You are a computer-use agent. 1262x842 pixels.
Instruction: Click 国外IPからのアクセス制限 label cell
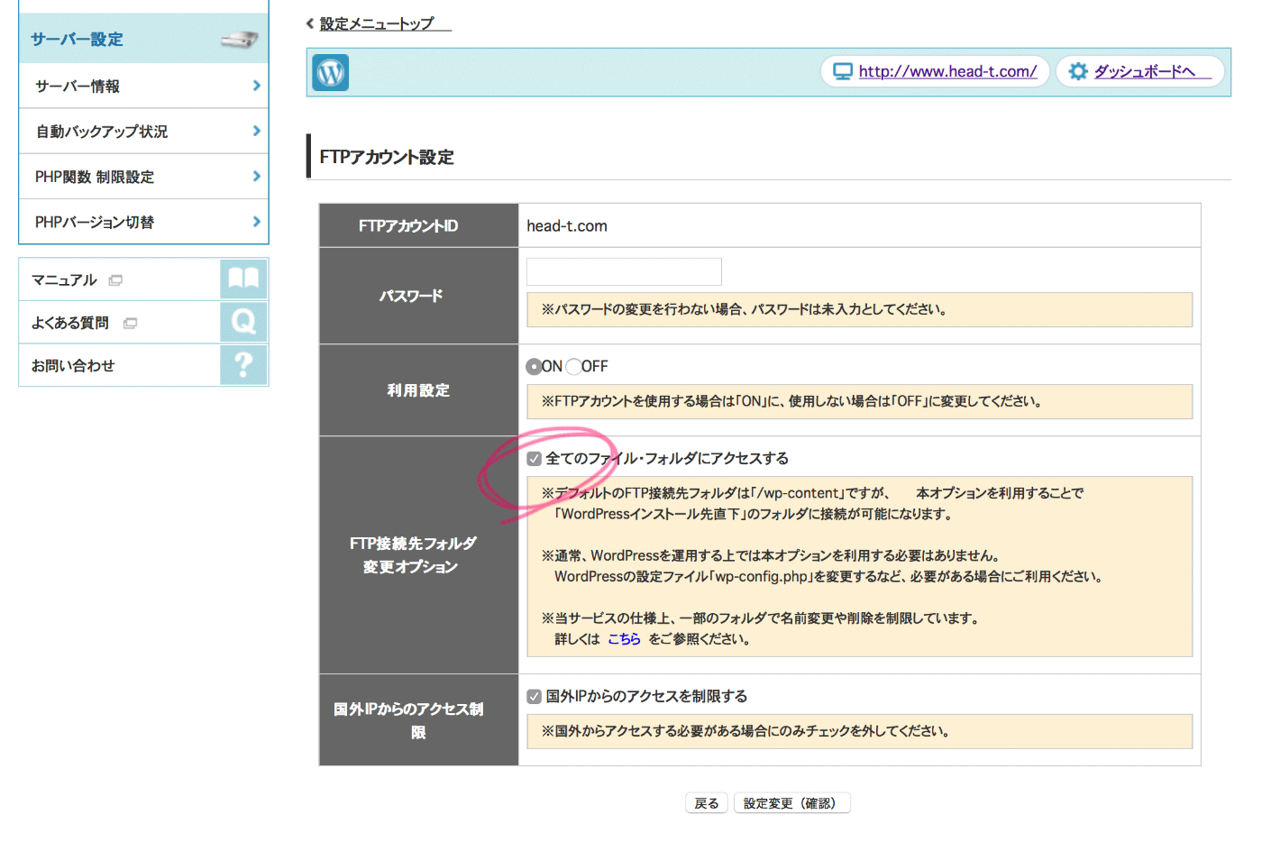click(419, 720)
